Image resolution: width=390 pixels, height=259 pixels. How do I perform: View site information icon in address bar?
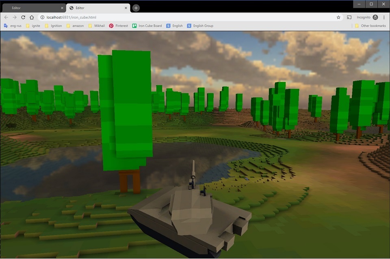[42, 17]
